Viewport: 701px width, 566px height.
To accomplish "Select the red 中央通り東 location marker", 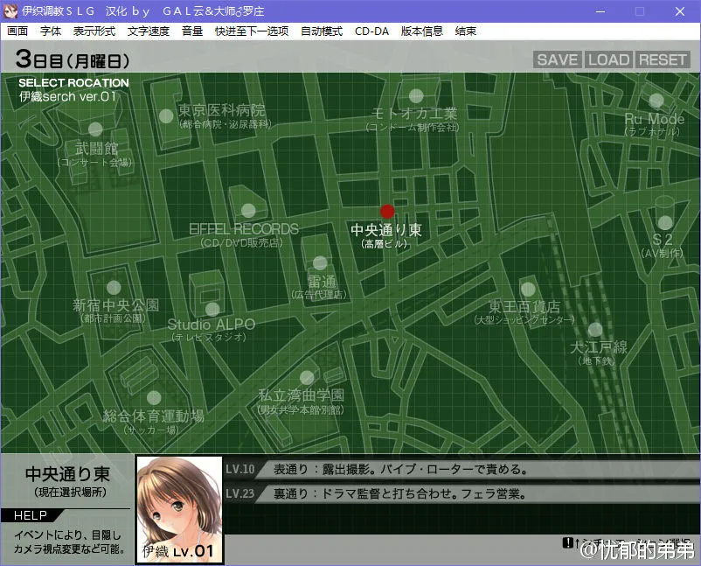I will (x=387, y=211).
